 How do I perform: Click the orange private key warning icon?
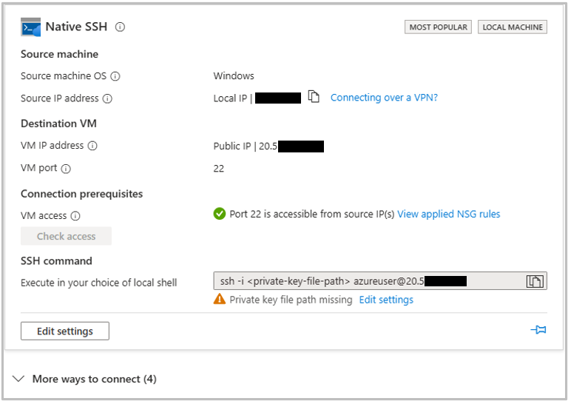(220, 300)
